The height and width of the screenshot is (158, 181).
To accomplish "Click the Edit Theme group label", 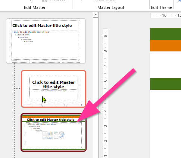I will tap(161, 7).
